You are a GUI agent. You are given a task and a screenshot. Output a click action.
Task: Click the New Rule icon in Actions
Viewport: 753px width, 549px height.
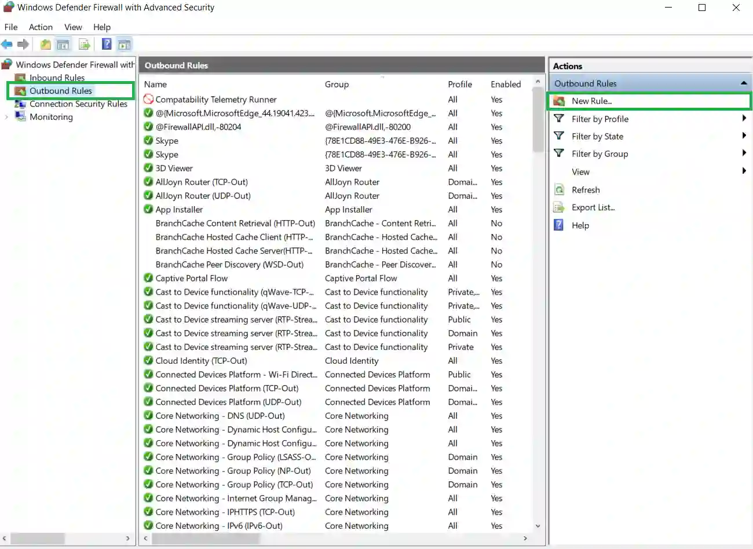pyautogui.click(x=559, y=101)
